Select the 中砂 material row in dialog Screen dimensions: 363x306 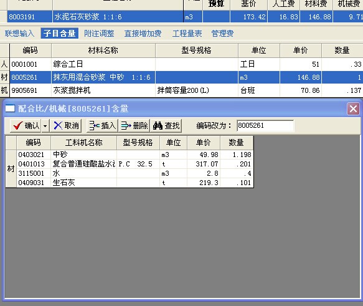[135, 155]
